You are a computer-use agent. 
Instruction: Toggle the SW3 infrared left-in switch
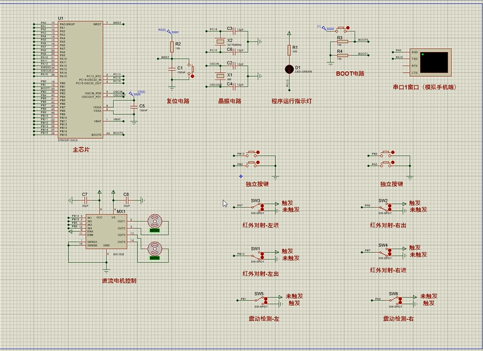pyautogui.click(x=255, y=207)
